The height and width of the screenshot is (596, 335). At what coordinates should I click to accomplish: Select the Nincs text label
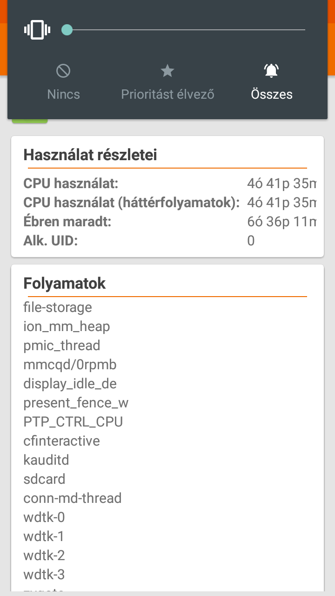[x=63, y=94]
